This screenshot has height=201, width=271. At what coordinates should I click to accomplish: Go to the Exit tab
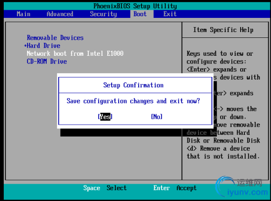(x=170, y=14)
